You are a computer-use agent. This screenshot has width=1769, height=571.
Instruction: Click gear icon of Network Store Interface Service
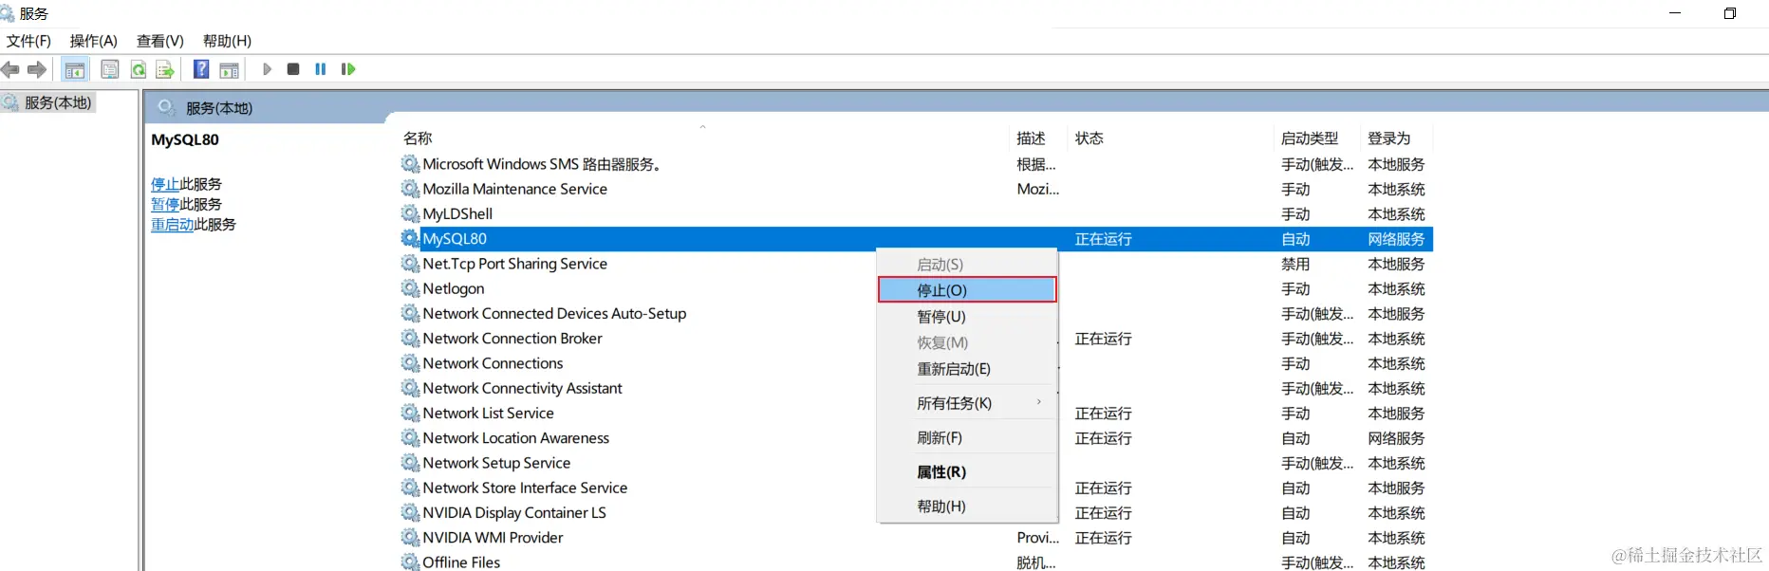point(410,488)
